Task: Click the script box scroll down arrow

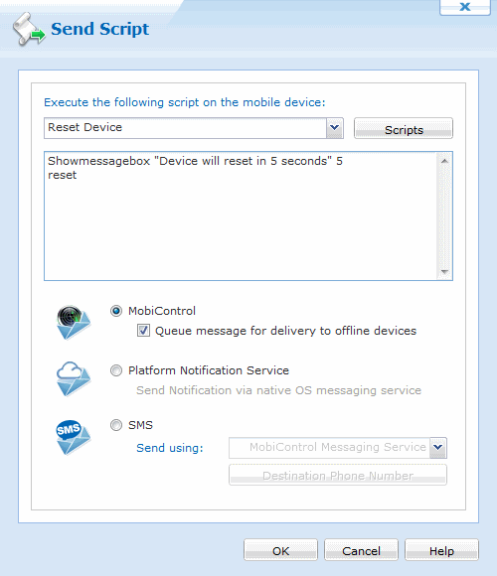Action: [x=444, y=272]
